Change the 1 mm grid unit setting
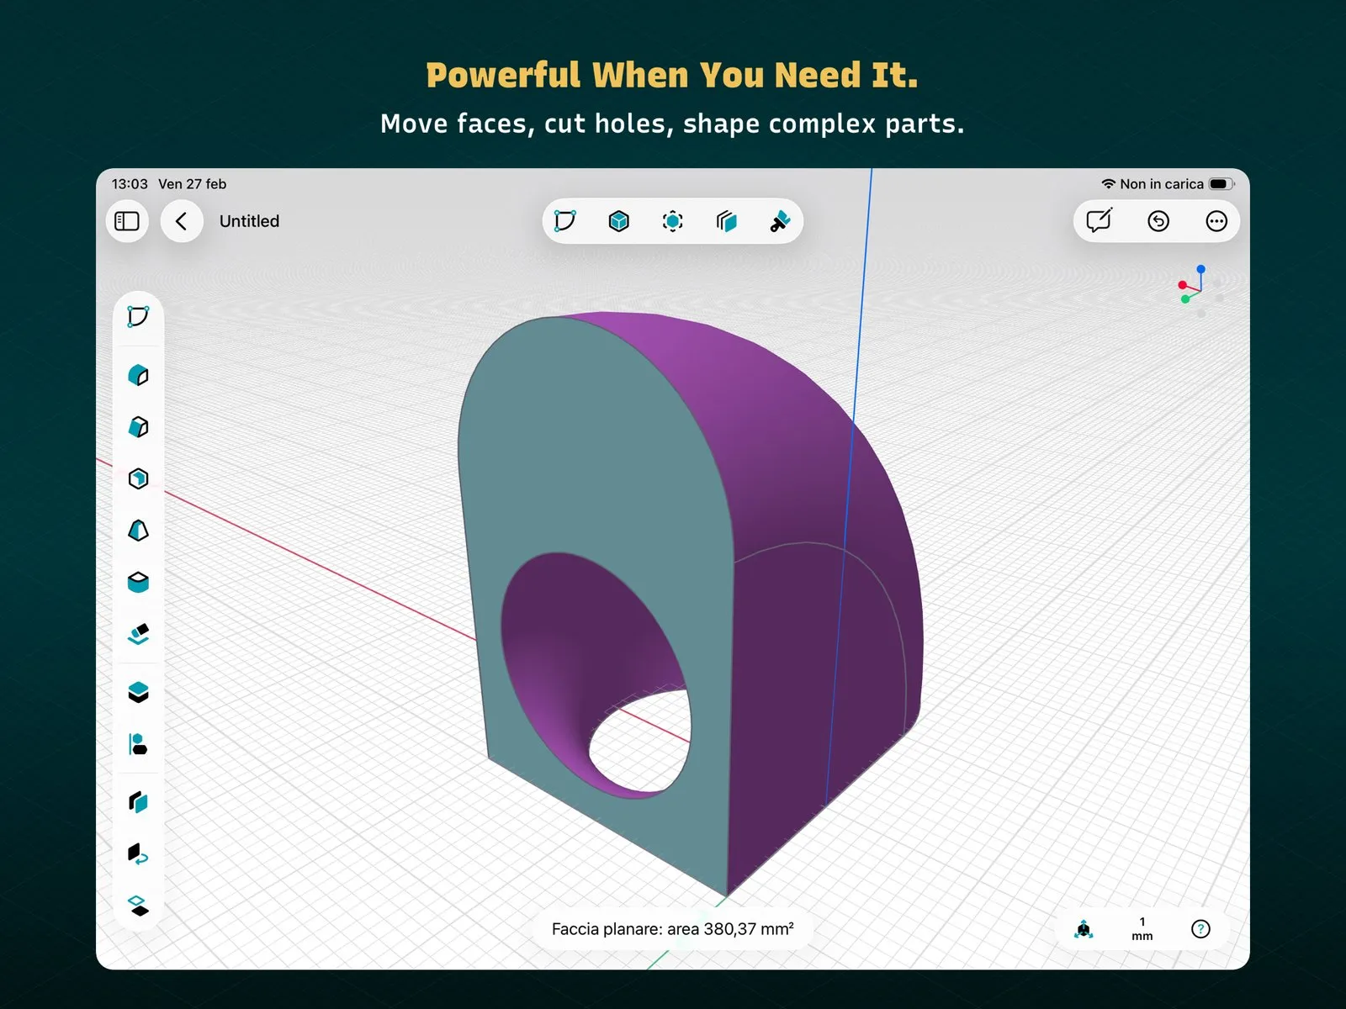 pos(1142,929)
